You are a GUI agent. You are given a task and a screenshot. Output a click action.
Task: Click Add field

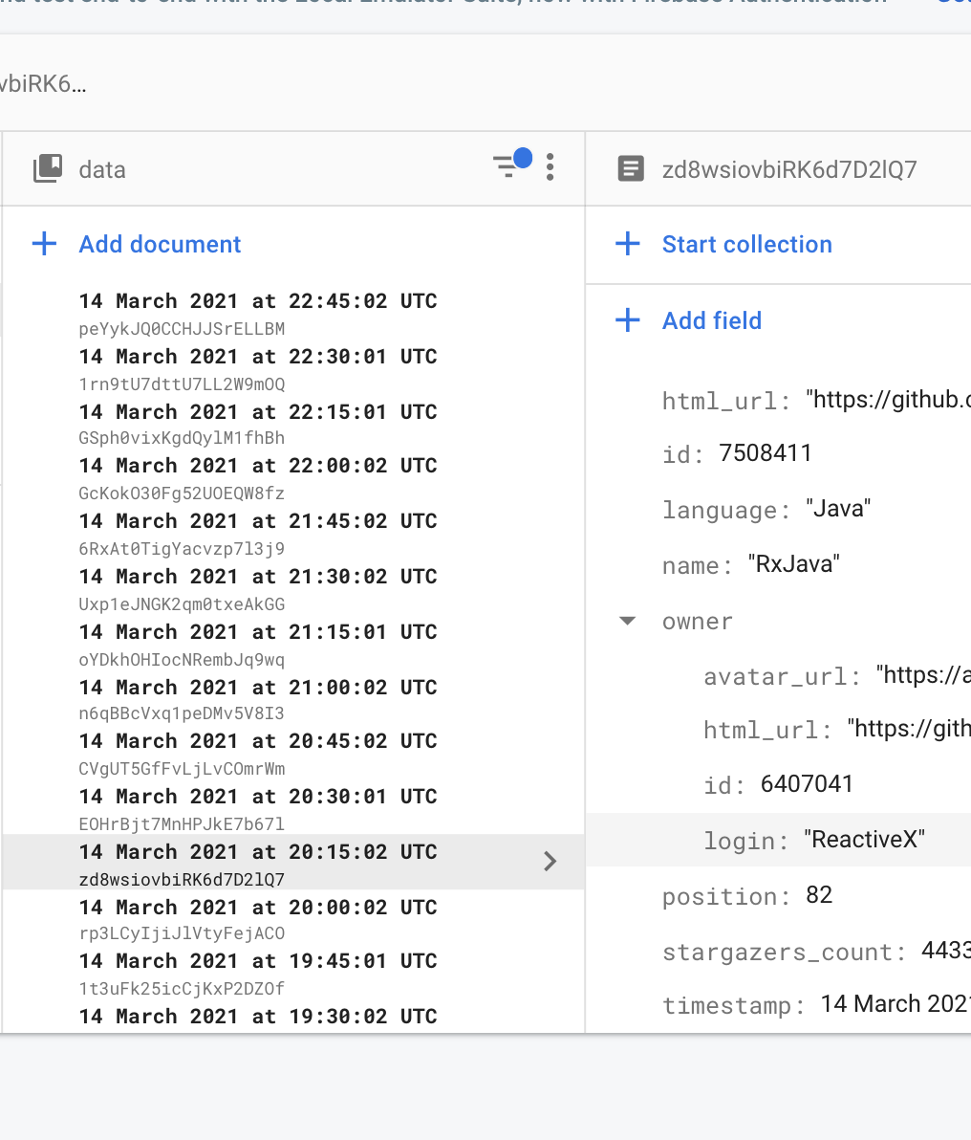(712, 320)
